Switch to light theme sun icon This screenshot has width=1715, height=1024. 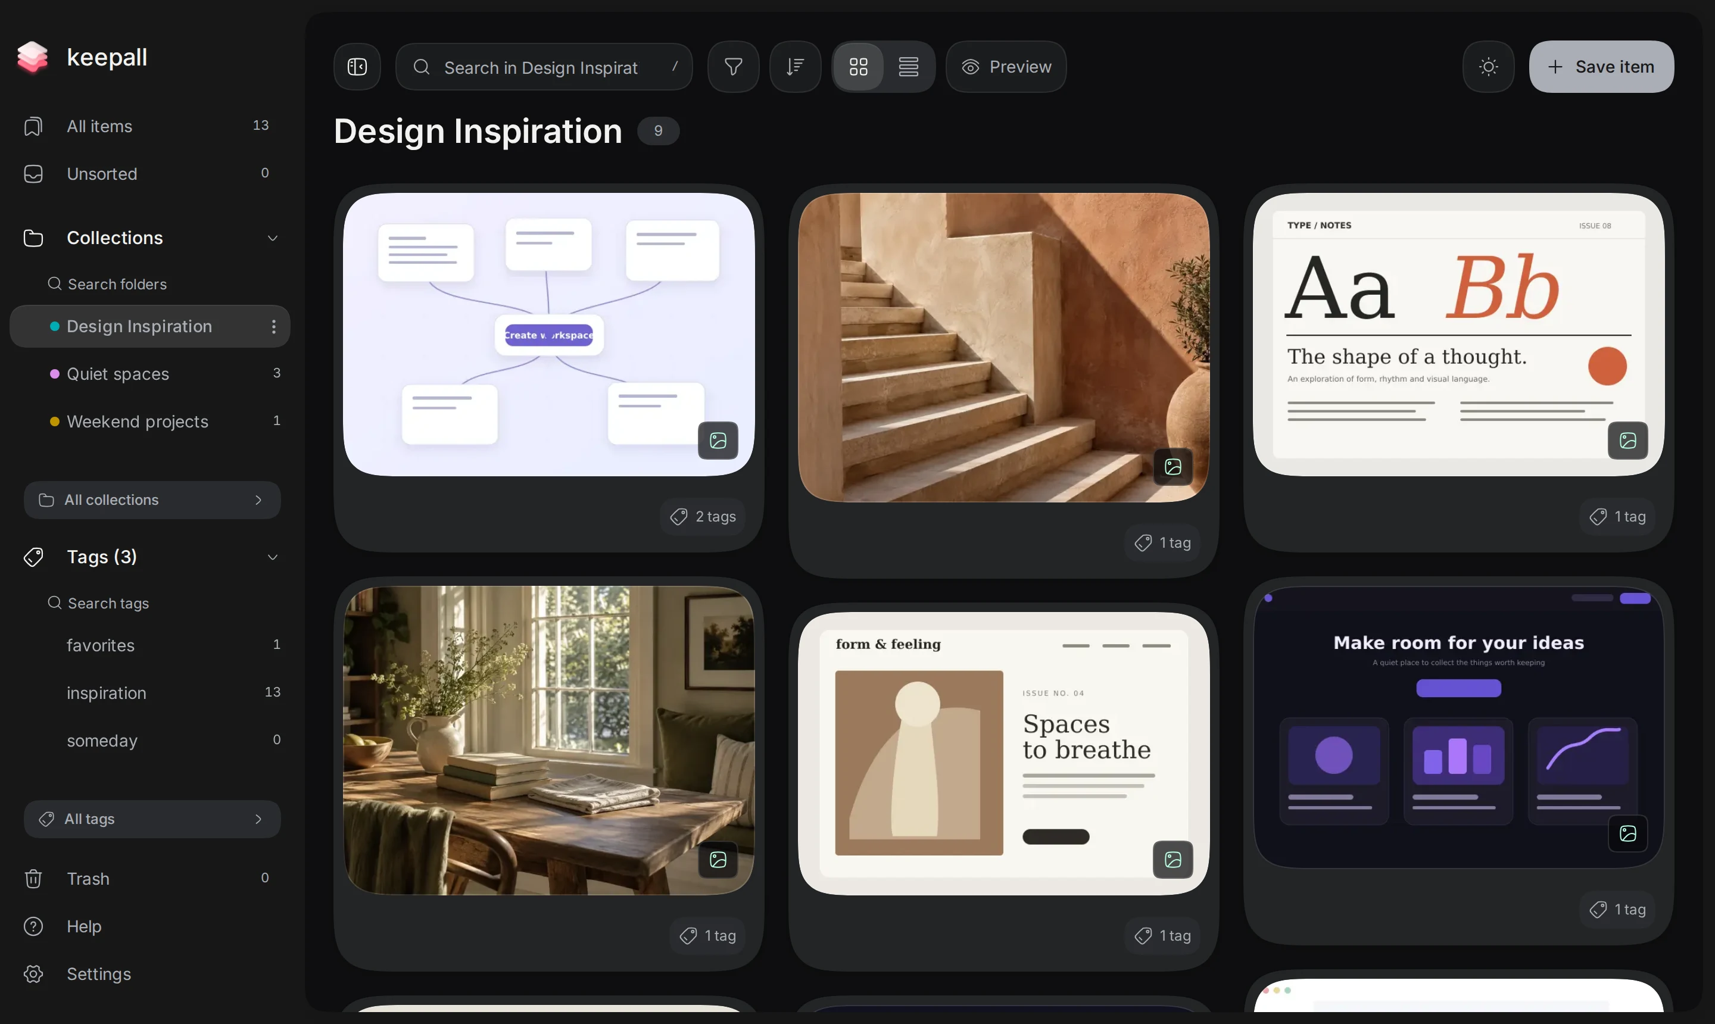coord(1488,67)
